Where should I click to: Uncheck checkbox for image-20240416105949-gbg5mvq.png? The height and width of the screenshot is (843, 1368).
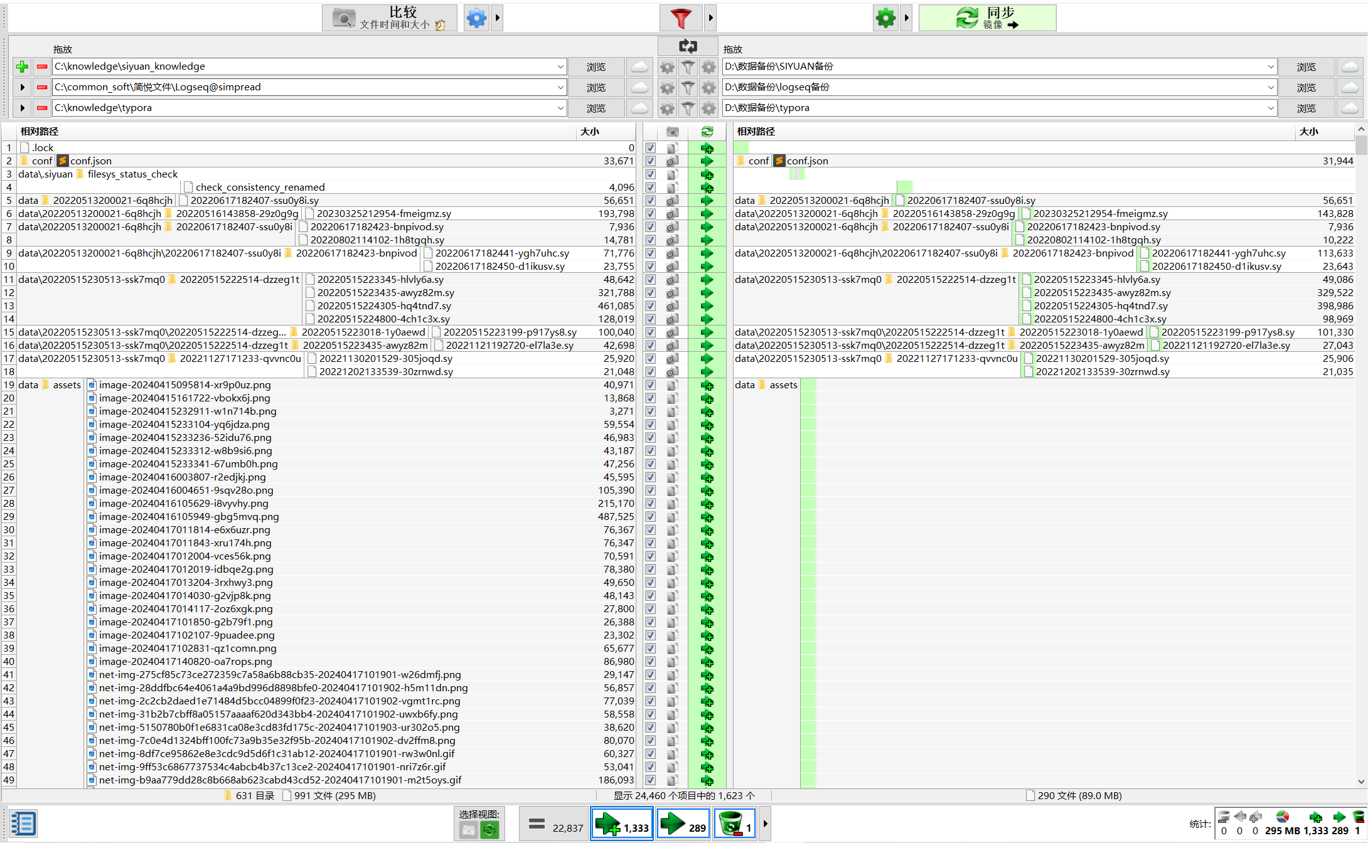click(x=651, y=517)
